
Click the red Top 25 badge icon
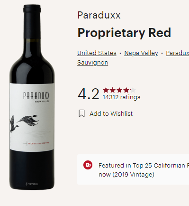(88, 165)
